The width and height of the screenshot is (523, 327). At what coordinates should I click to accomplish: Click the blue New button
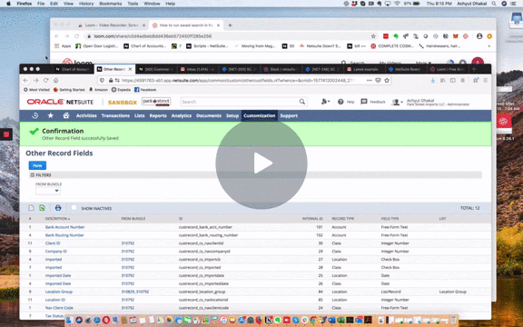(x=37, y=165)
